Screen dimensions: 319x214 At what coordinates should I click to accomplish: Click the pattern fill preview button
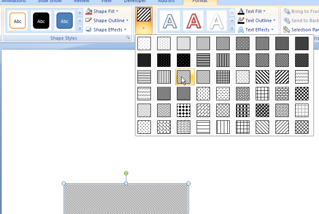(144, 15)
